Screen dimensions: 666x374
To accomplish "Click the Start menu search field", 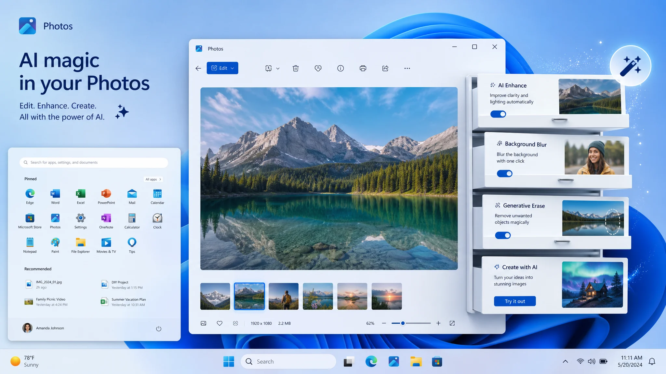I will coord(94,163).
